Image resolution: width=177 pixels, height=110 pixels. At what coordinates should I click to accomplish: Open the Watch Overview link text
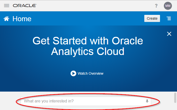[91, 73]
